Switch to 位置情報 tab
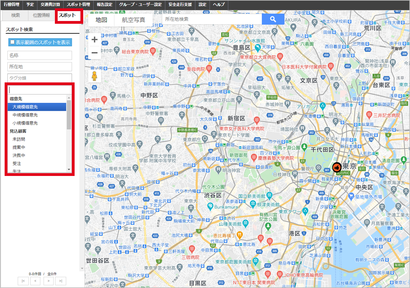Screen dimensions: 410x288 click(x=41, y=15)
